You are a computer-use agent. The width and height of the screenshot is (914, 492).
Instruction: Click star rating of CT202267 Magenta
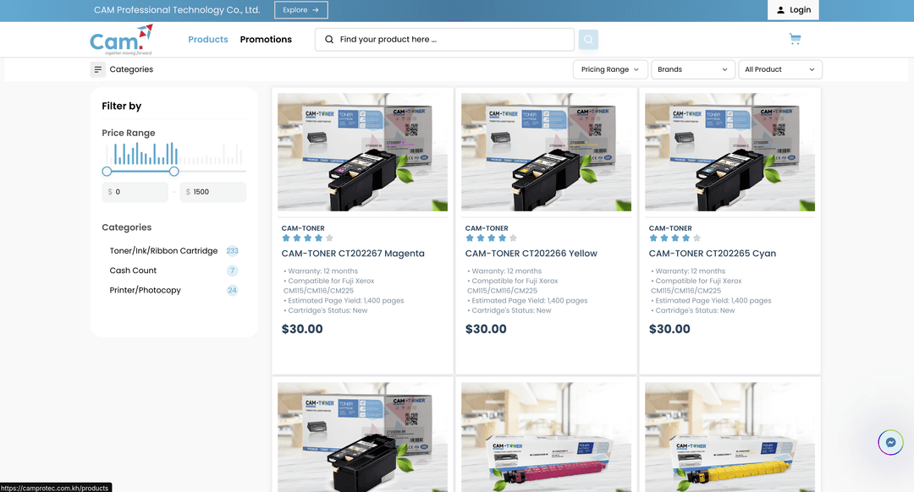(307, 238)
